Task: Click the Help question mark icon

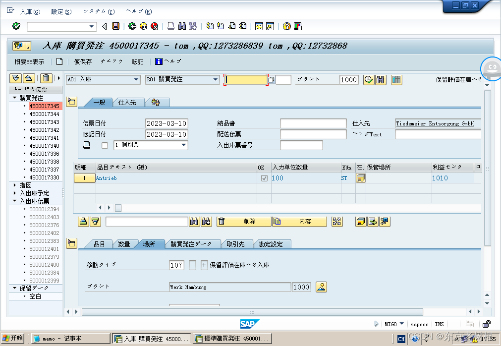Action: (x=288, y=26)
